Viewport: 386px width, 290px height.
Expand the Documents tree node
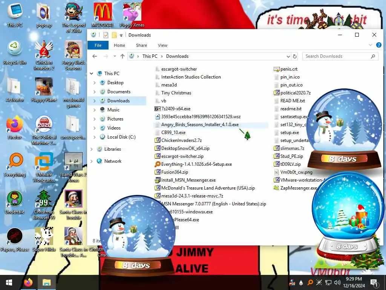click(x=95, y=92)
